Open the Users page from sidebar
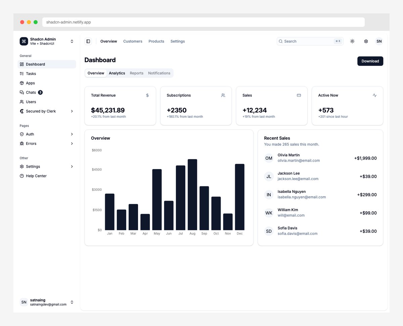 click(31, 102)
